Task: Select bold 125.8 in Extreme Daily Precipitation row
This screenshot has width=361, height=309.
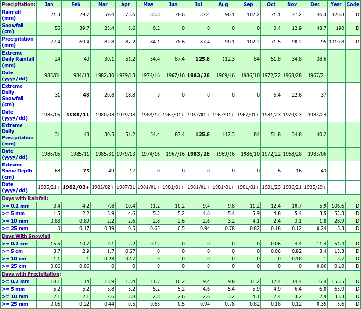Action: 202,134
